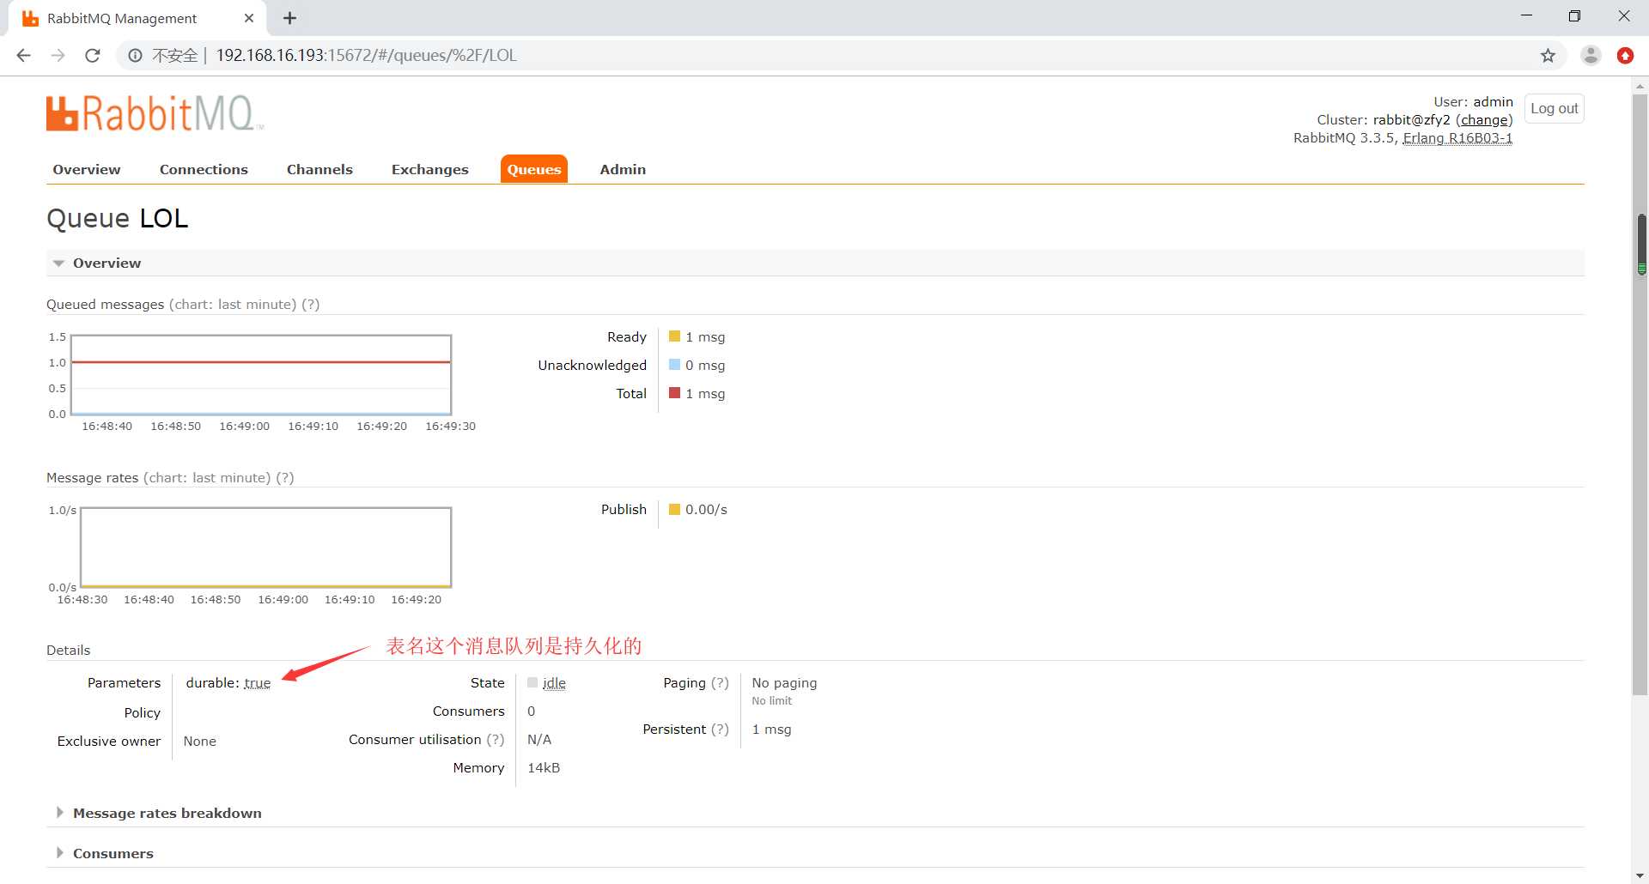Click the Message rates chart

coord(266,548)
